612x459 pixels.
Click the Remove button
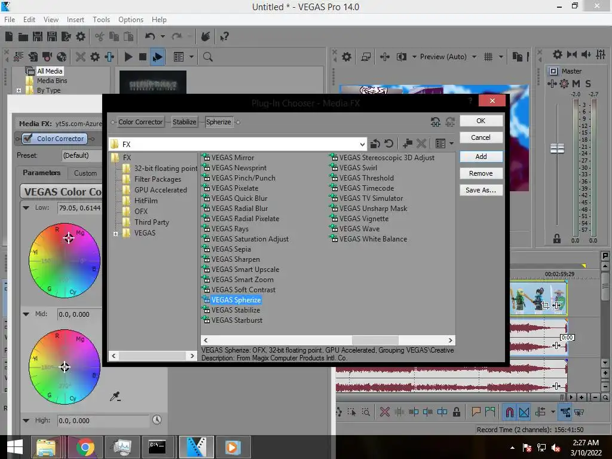click(x=481, y=173)
